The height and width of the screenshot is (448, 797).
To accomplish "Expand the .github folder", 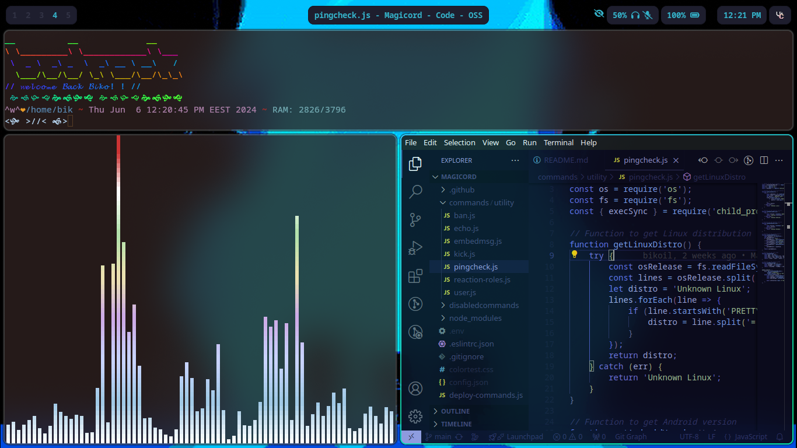I will pyautogui.click(x=479, y=190).
